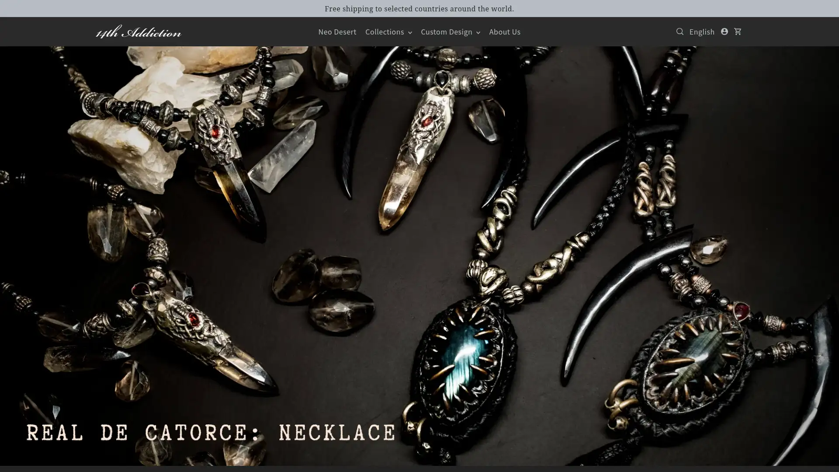Screen dimensions: 839x472
Task: Open the About Us page
Action: 504,31
